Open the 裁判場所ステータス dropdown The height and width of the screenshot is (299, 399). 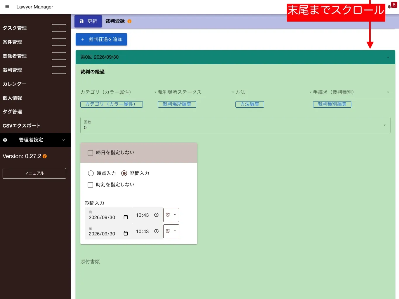(x=196, y=92)
